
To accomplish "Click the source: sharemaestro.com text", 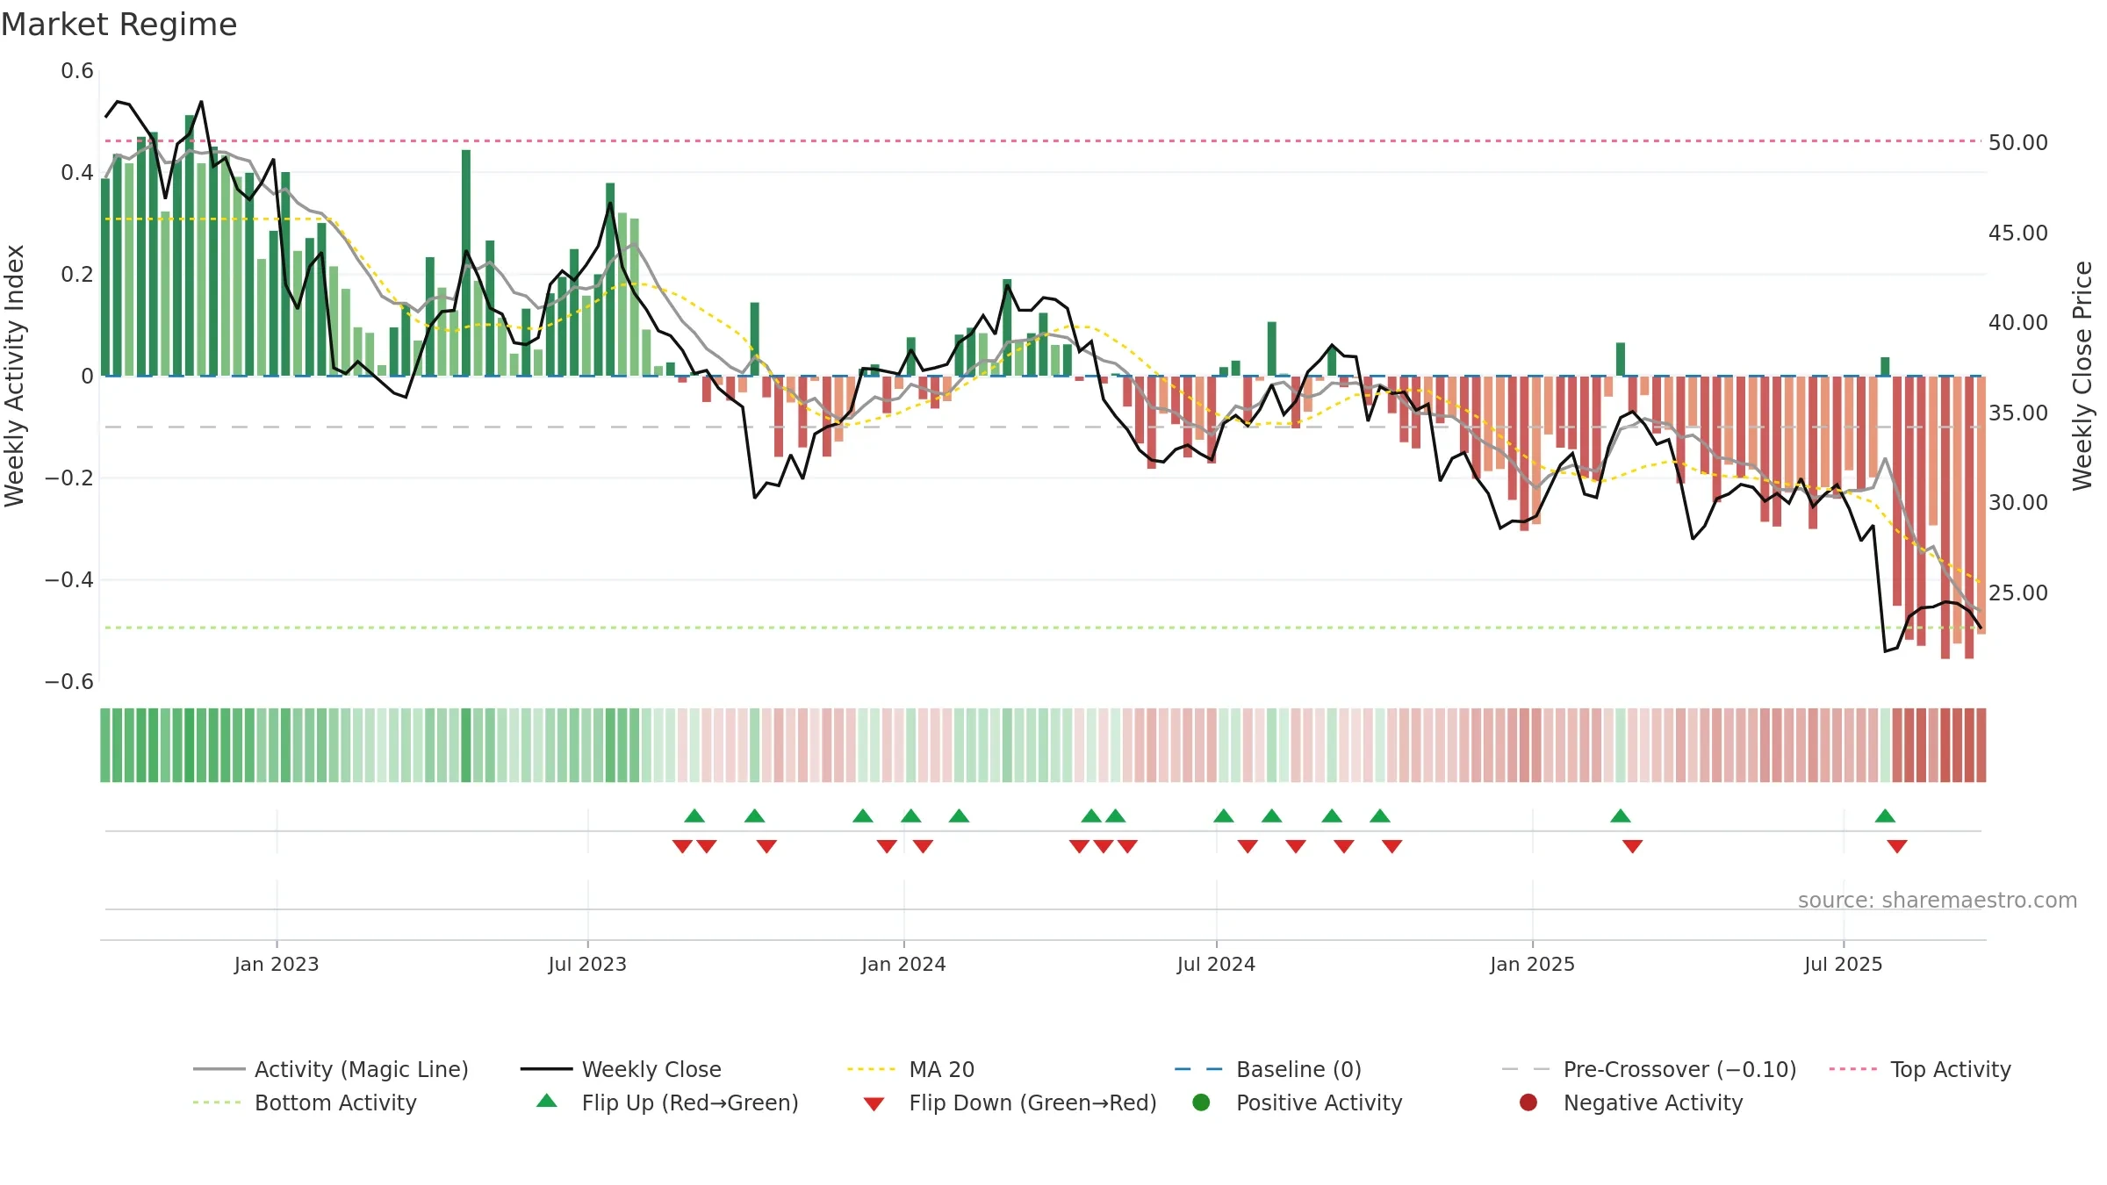I will click(x=1938, y=900).
